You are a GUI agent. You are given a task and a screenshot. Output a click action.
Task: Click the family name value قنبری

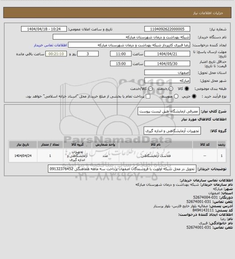(203, 223)
